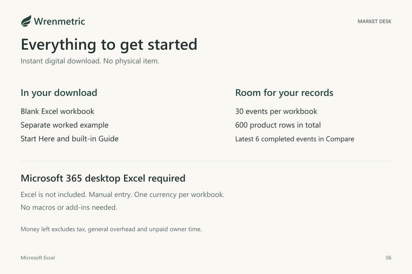The image size is (412, 274).
Task: Click the 'Microsoft Excel' footer label
Action: [x=38, y=258]
